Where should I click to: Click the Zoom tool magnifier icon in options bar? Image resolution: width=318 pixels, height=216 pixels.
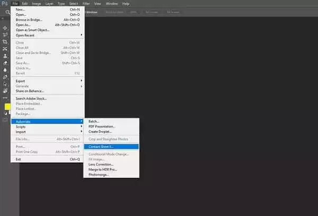pyautogui.click(x=7, y=12)
